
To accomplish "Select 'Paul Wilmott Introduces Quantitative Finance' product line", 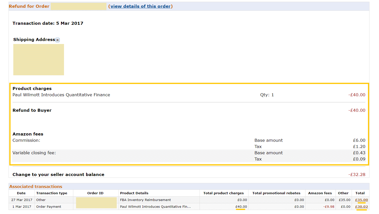I will point(61,95).
